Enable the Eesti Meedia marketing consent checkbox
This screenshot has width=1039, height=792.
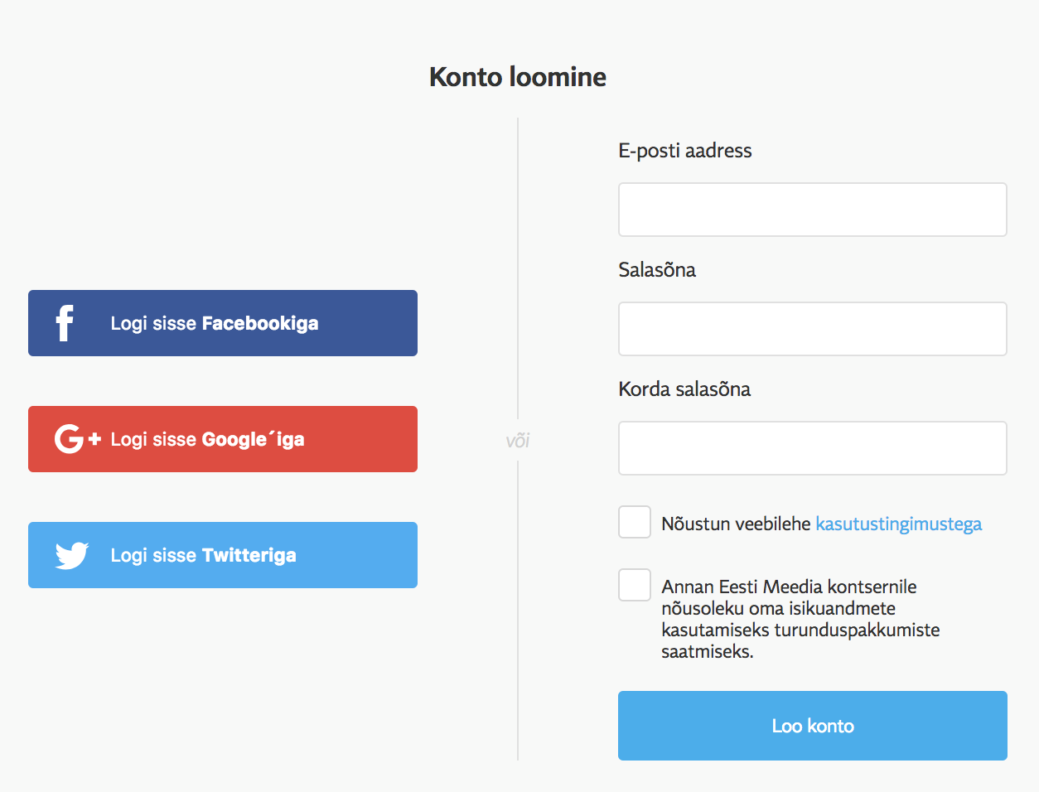point(635,585)
